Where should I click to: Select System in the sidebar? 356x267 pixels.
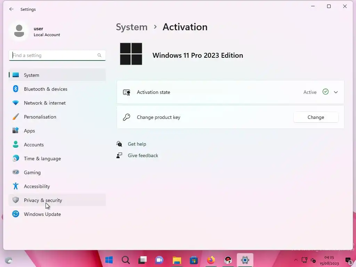click(x=57, y=75)
